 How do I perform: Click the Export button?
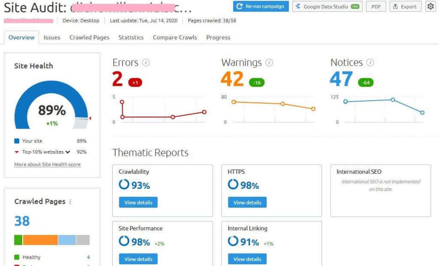(406, 6)
